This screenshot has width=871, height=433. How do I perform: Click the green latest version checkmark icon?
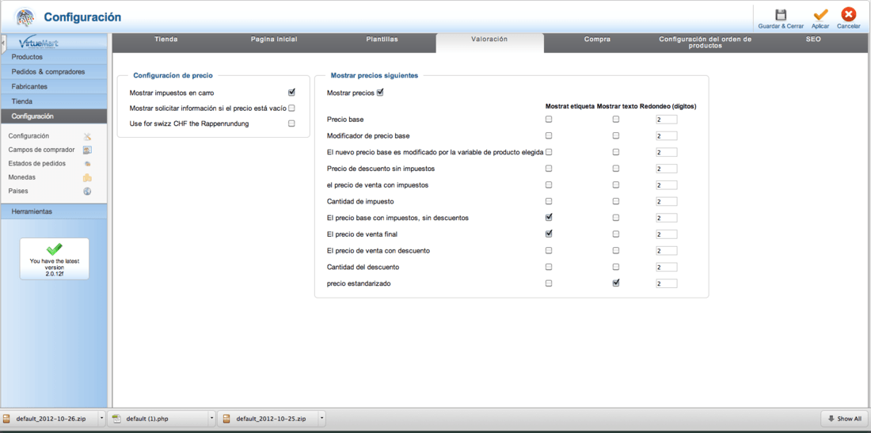(55, 249)
